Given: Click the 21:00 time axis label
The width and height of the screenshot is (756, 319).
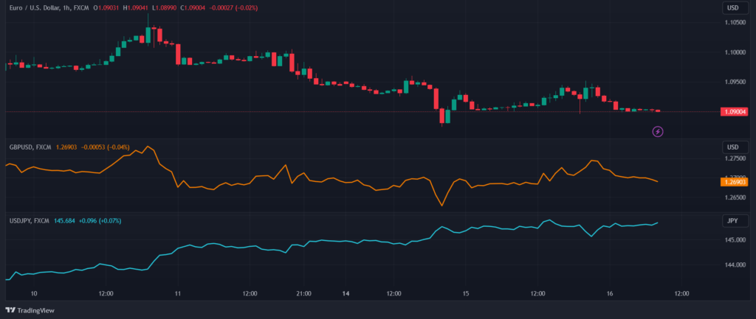Looking at the screenshot, I should tap(303, 293).
